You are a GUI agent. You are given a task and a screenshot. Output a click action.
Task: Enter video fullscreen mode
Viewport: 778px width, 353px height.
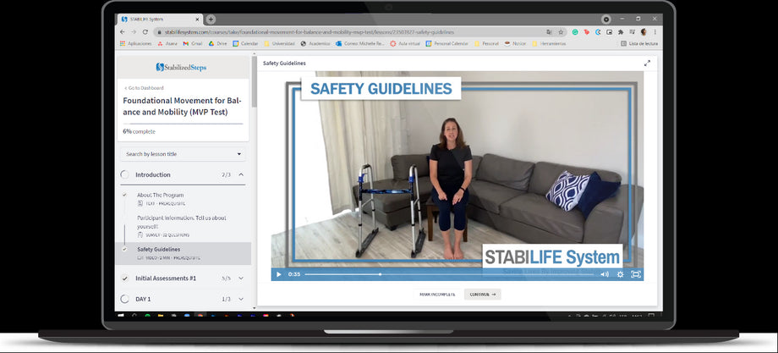pyautogui.click(x=636, y=274)
